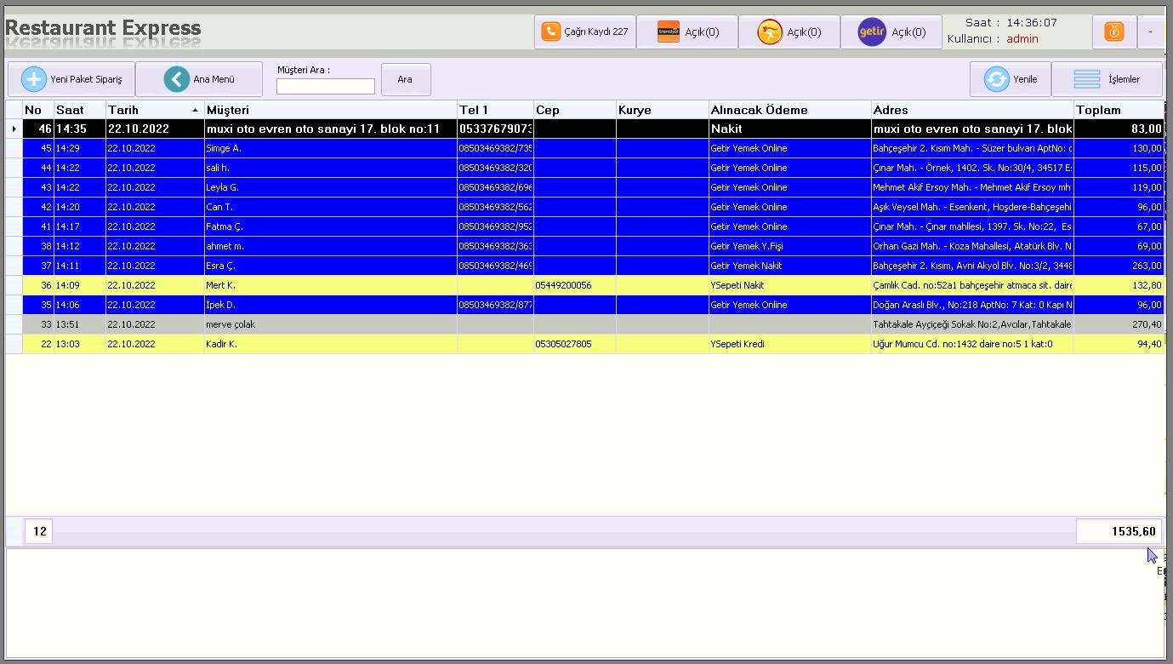
Task: Sort by Cep column header
Action: pos(575,110)
